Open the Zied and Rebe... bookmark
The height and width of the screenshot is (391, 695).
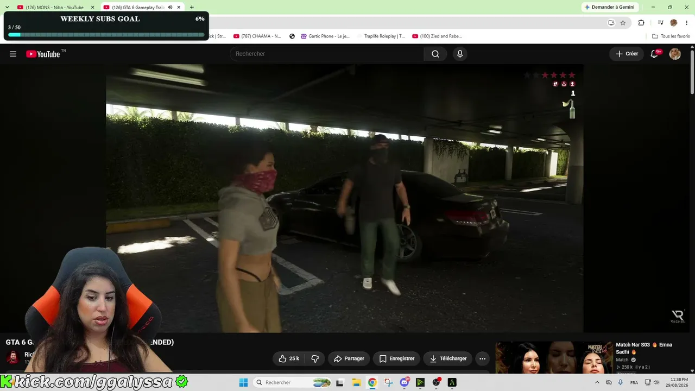437,36
